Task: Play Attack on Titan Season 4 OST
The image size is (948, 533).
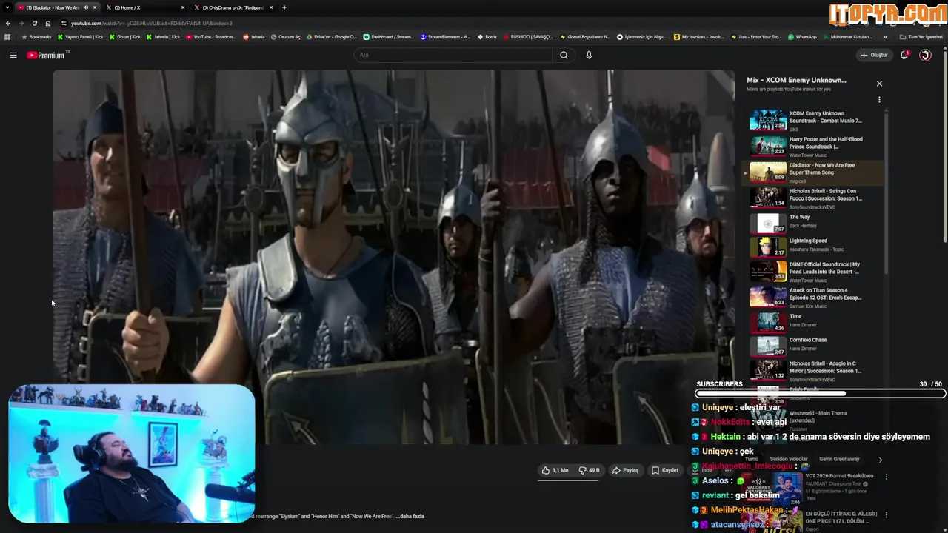Action: [813, 297]
